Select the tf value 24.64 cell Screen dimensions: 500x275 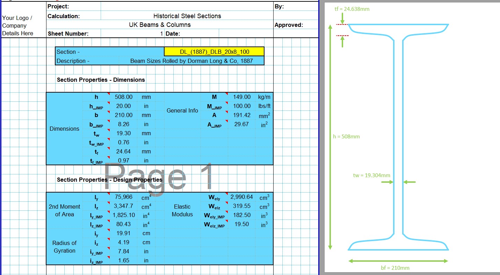point(124,151)
